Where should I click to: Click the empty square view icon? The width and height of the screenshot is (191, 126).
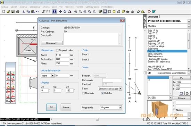point(109,12)
